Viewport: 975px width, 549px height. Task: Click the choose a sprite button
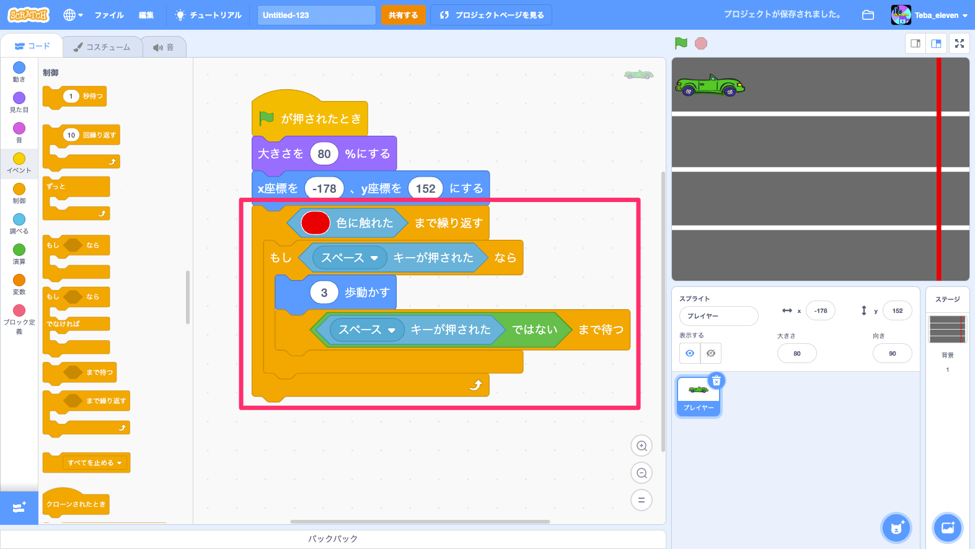click(x=896, y=528)
